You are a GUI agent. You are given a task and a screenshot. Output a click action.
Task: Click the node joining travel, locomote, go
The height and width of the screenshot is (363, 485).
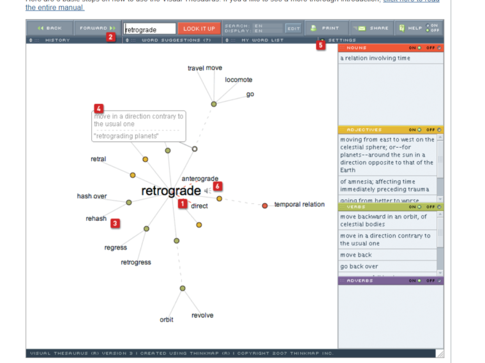(x=214, y=104)
